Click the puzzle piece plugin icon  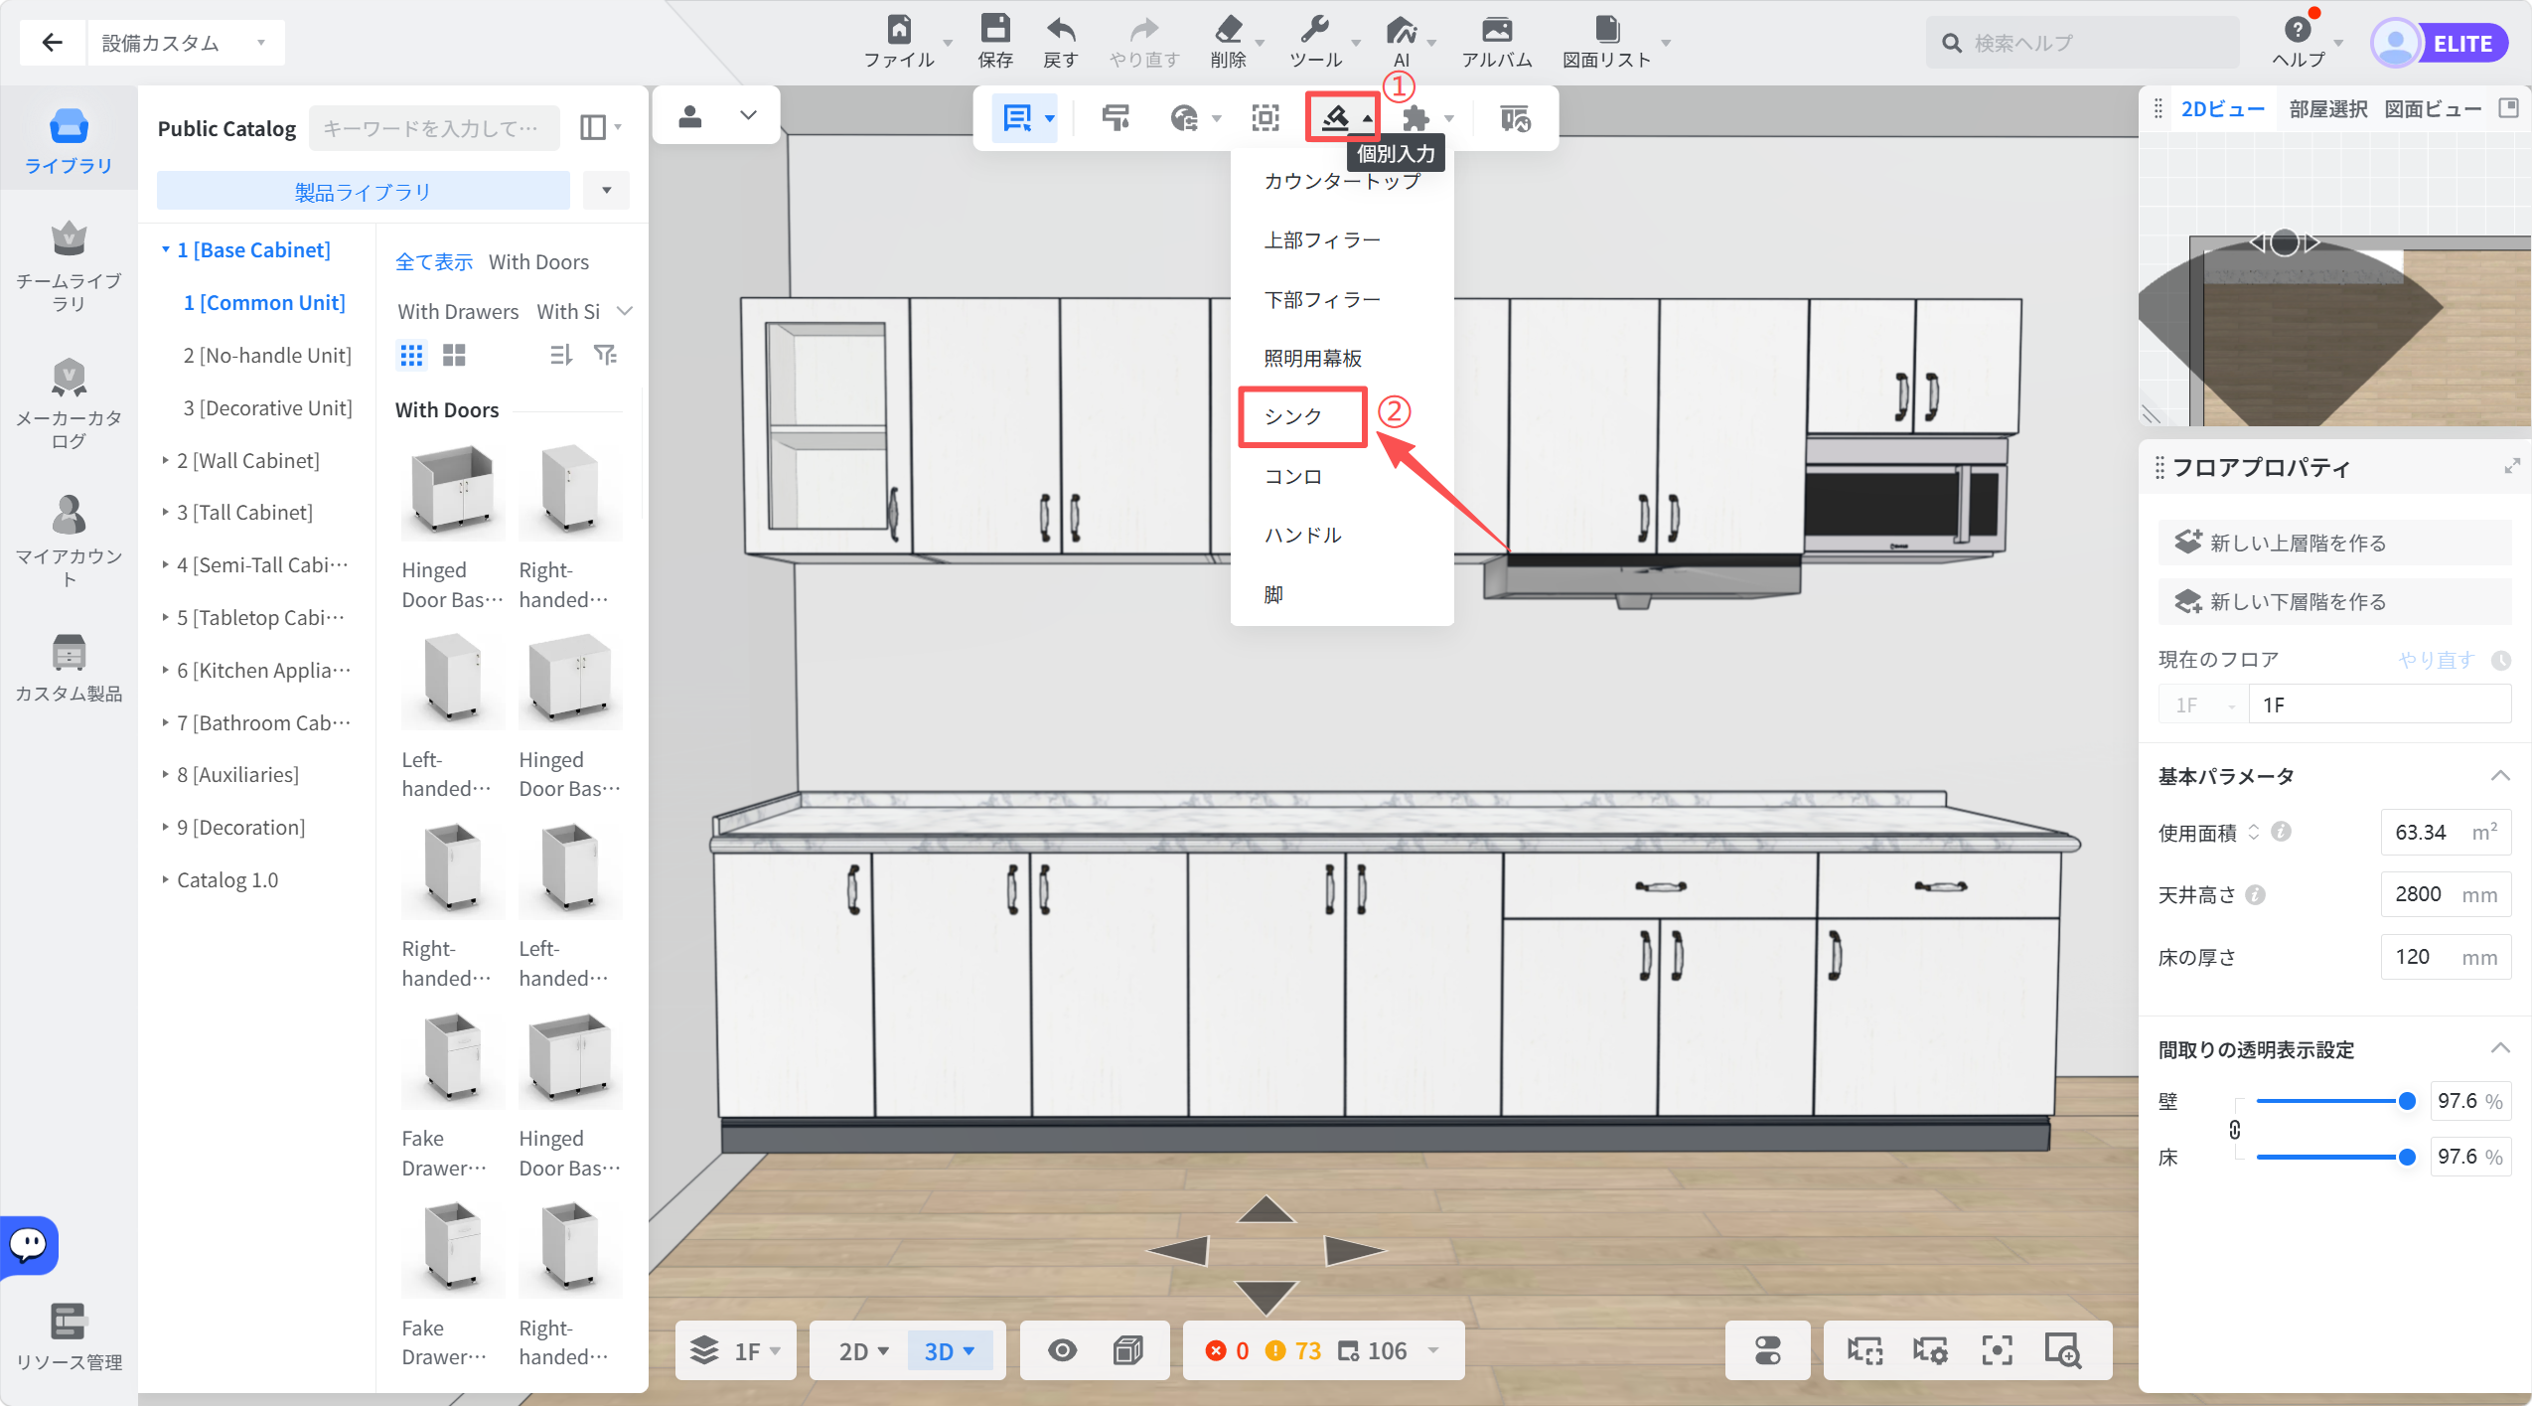pos(1416,118)
